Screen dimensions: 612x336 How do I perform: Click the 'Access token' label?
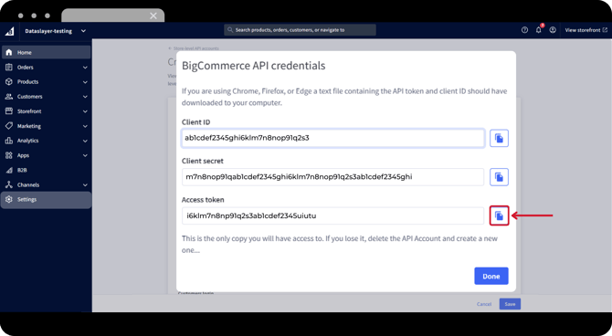[203, 200]
